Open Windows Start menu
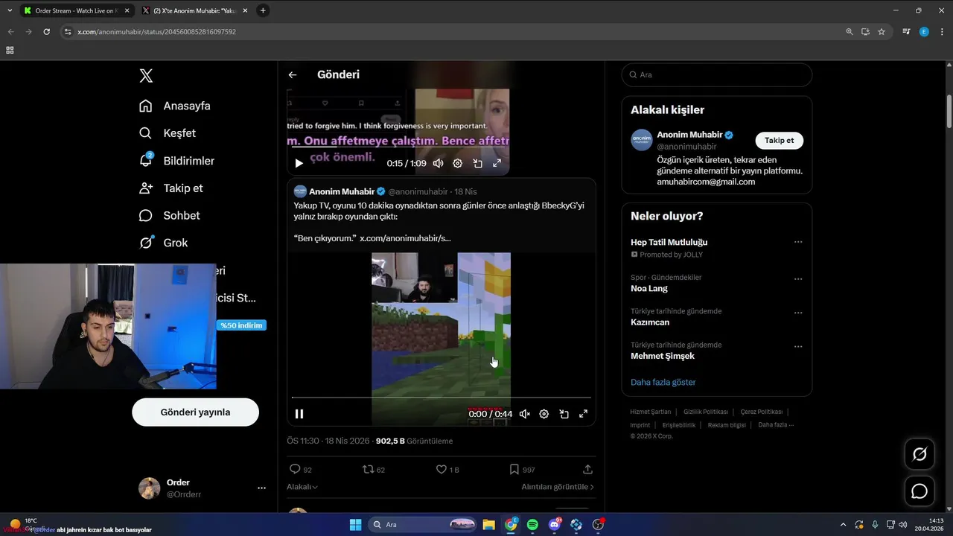Screen dimensions: 953x536 click(355, 525)
